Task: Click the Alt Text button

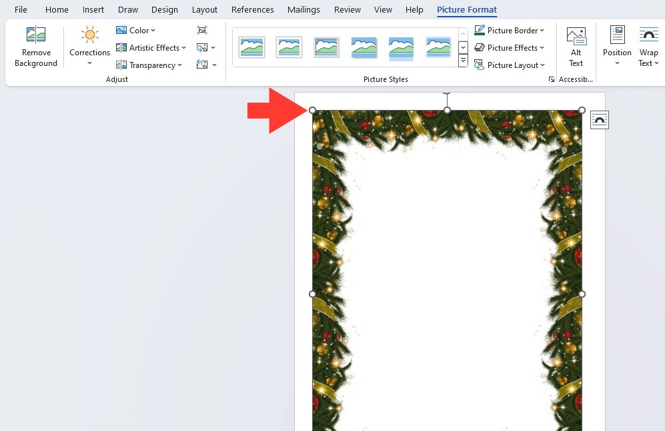Action: (x=576, y=47)
